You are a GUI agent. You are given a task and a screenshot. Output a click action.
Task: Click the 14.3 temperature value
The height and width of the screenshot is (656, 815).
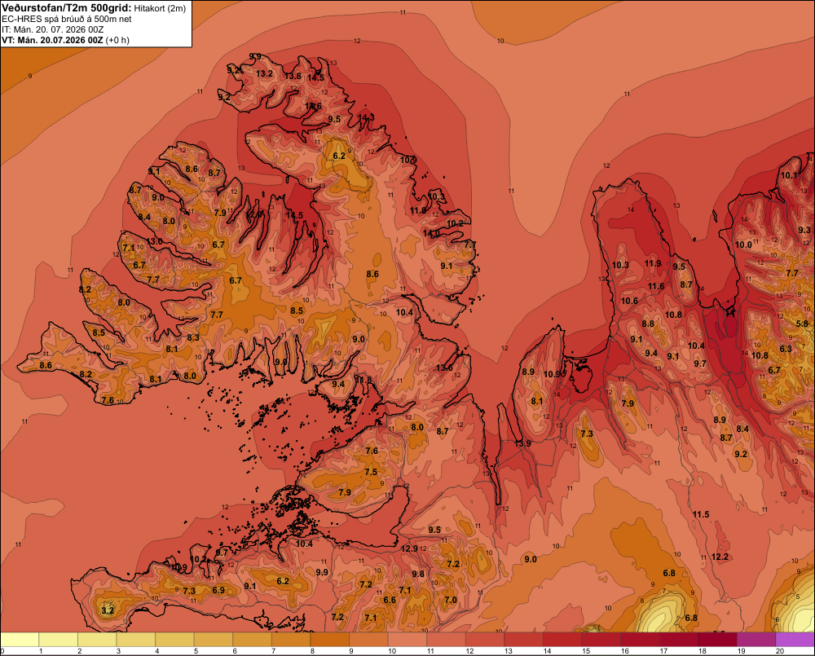[366, 117]
